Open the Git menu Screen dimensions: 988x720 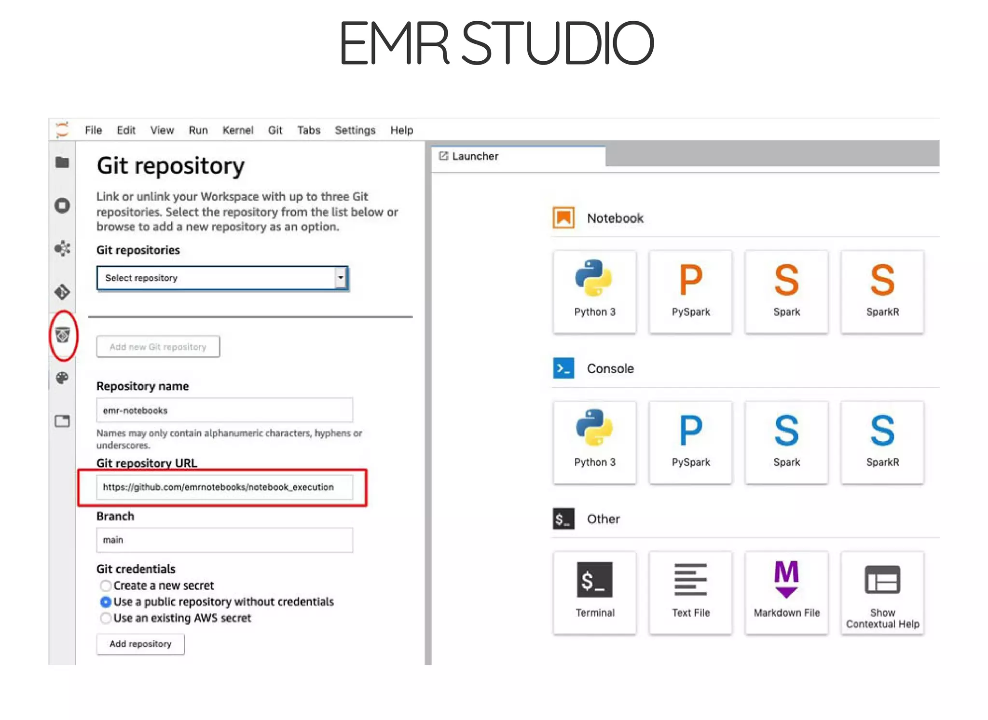tap(275, 130)
